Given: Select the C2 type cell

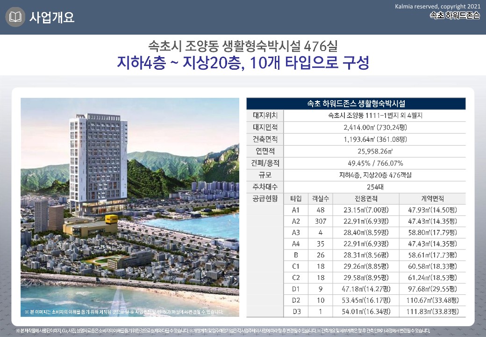Looking at the screenshot, I should click(x=296, y=278).
